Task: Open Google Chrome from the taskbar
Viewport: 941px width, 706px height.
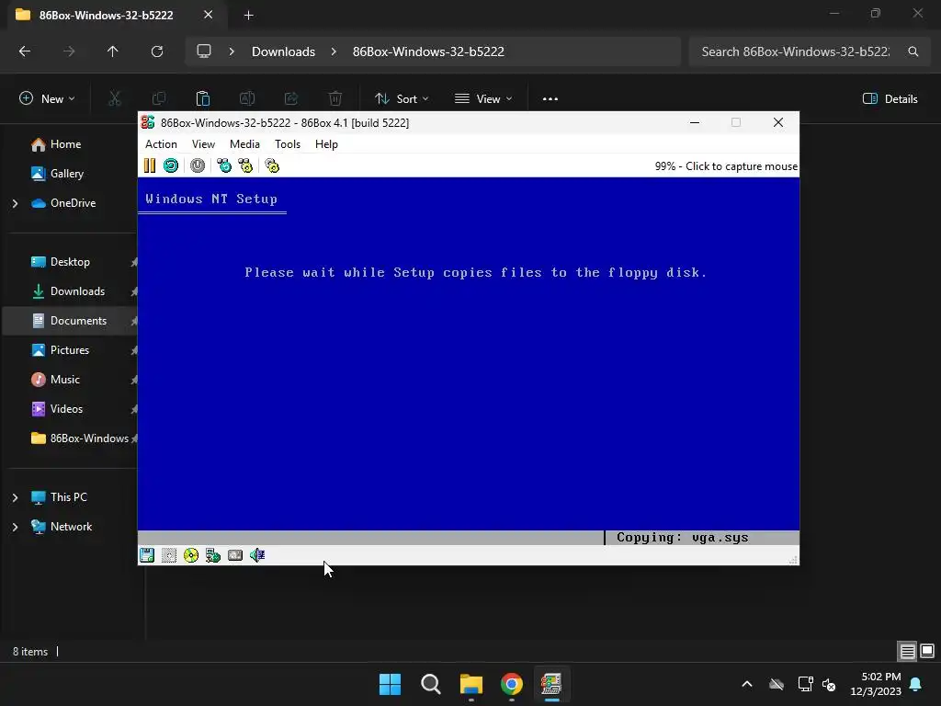Action: coord(512,684)
